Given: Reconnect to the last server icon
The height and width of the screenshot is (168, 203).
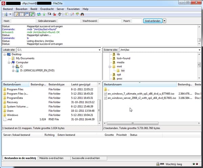Looking at the screenshot, I should pyautogui.click(x=60, y=14).
